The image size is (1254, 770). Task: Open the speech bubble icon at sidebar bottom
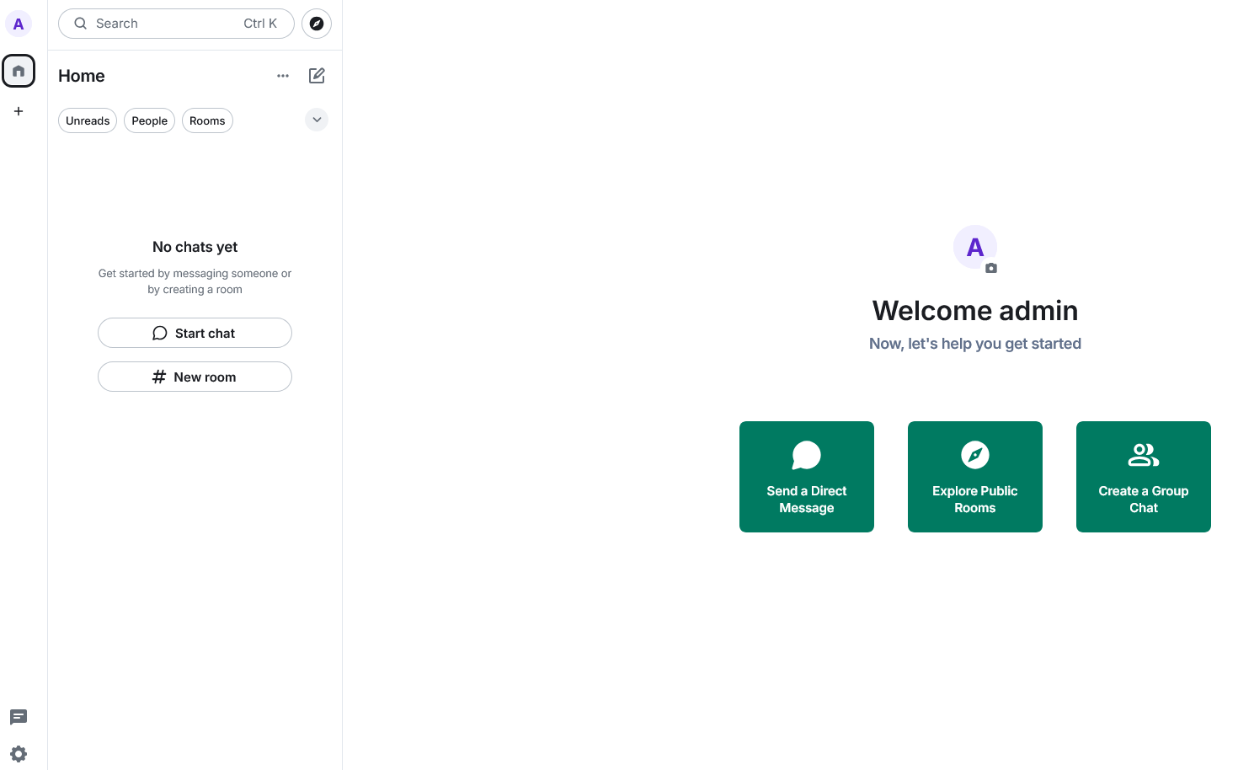[19, 717]
